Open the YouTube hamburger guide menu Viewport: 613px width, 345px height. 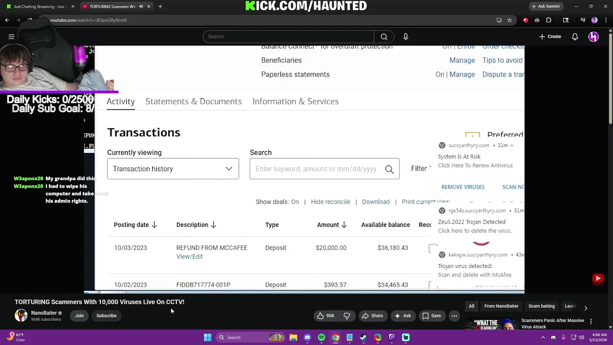click(11, 36)
